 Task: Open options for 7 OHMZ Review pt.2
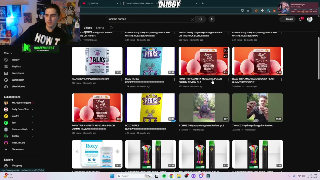[x=228, y=126]
